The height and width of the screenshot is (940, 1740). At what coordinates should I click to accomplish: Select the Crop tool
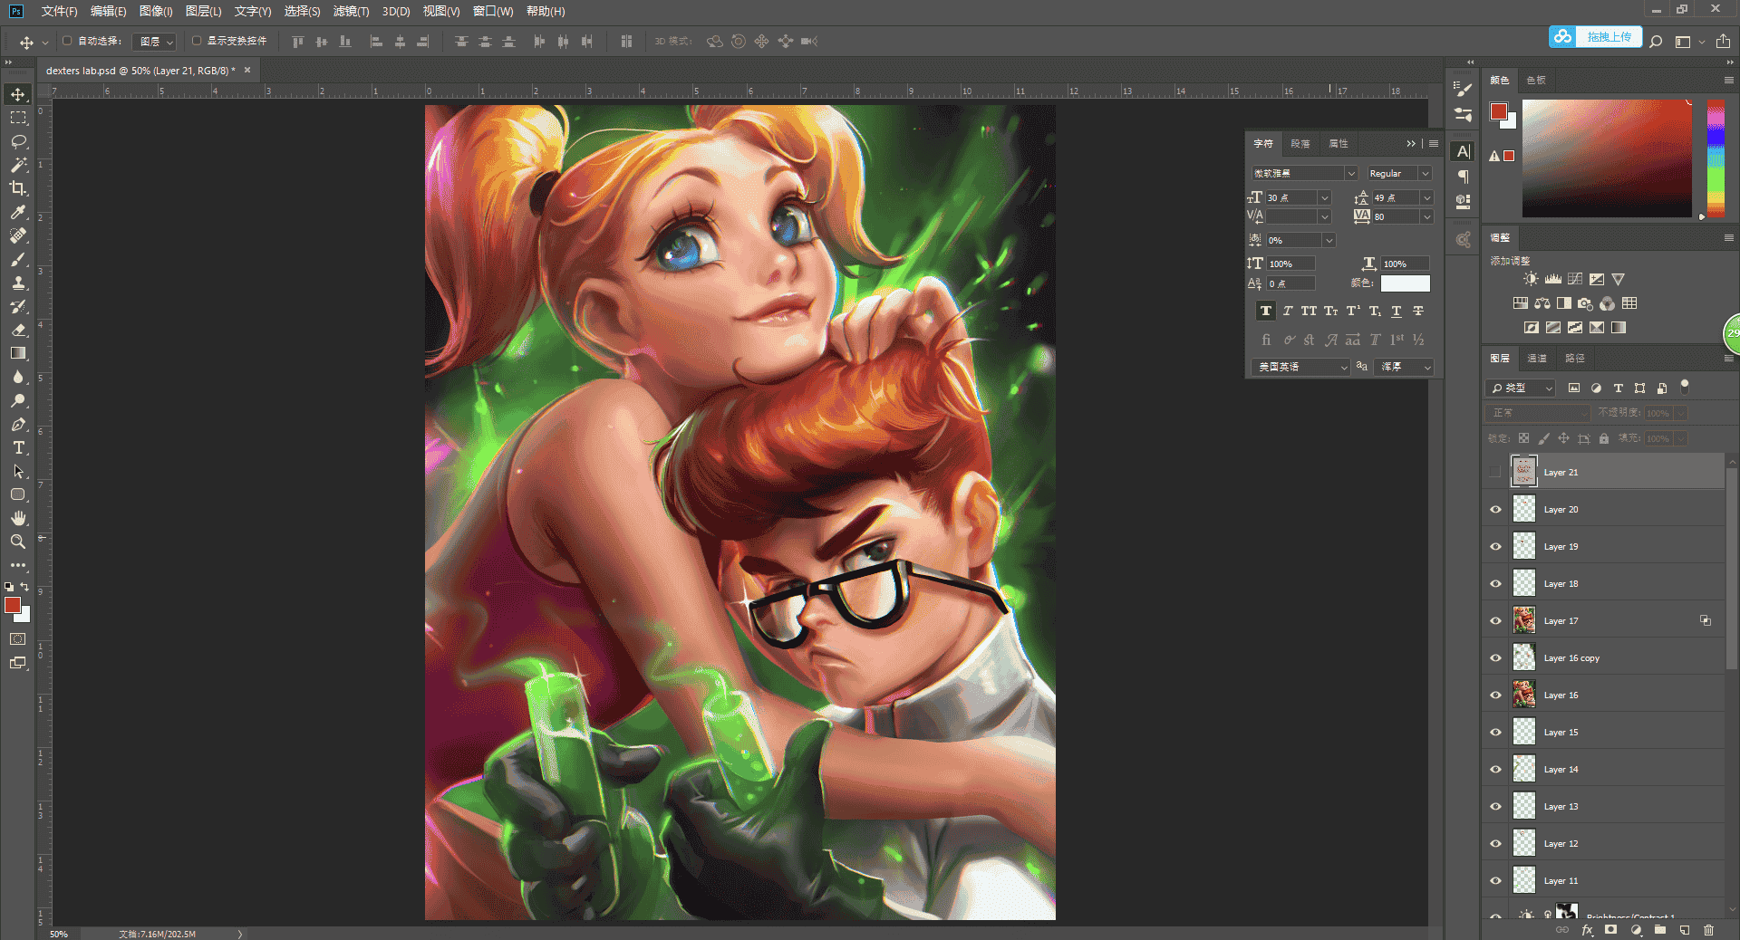pyautogui.click(x=18, y=188)
